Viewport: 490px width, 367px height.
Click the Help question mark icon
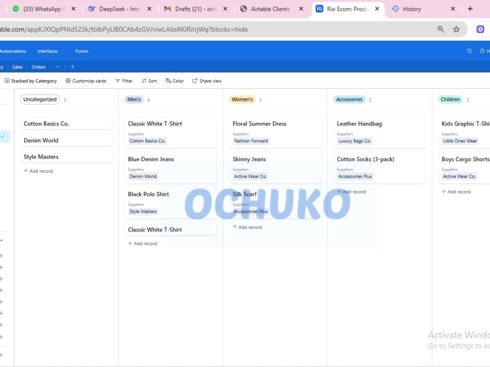[x=482, y=51]
